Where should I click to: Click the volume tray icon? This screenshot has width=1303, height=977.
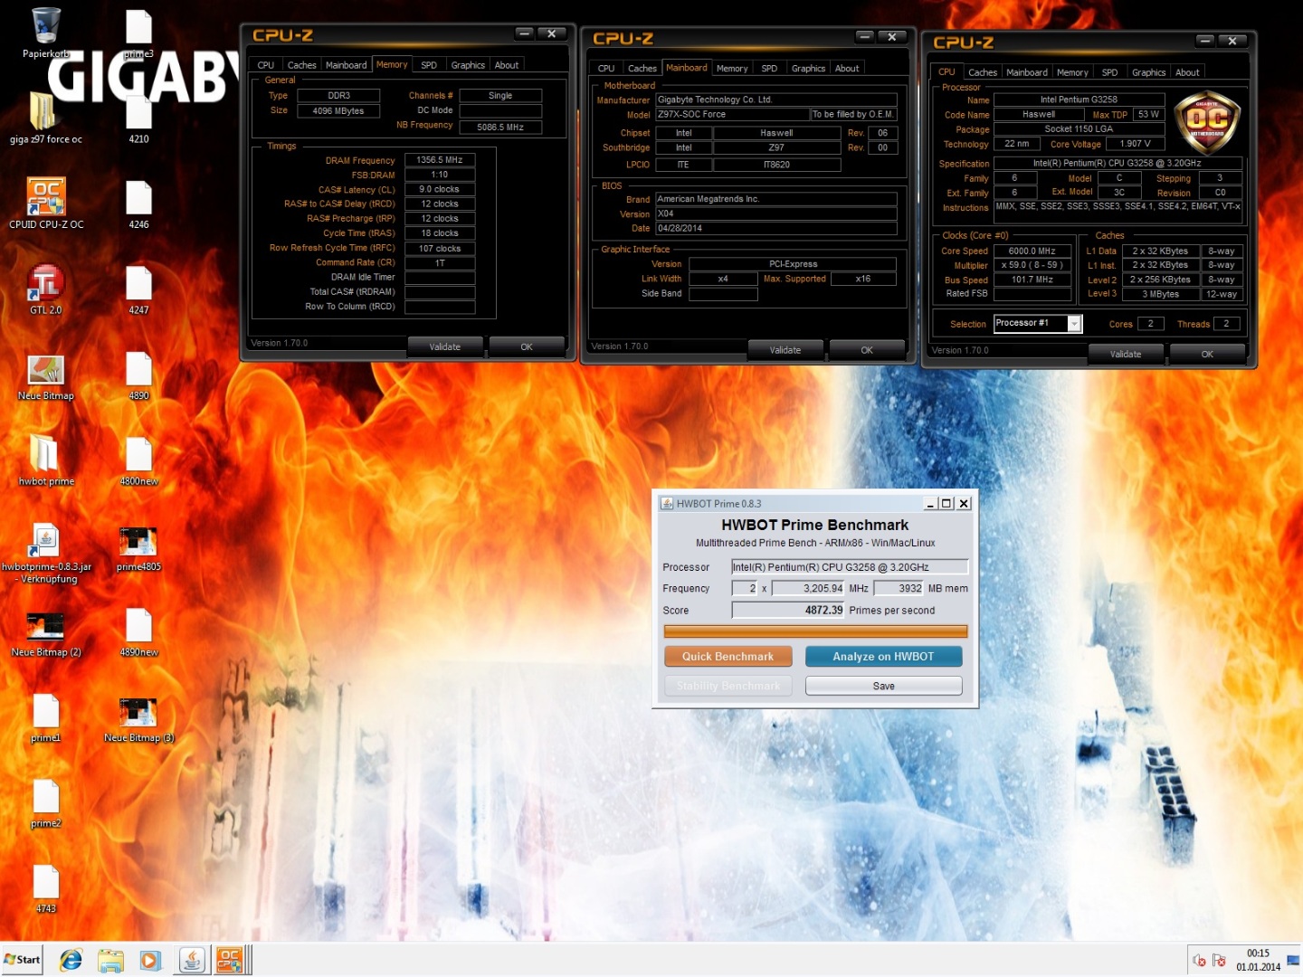[1199, 961]
